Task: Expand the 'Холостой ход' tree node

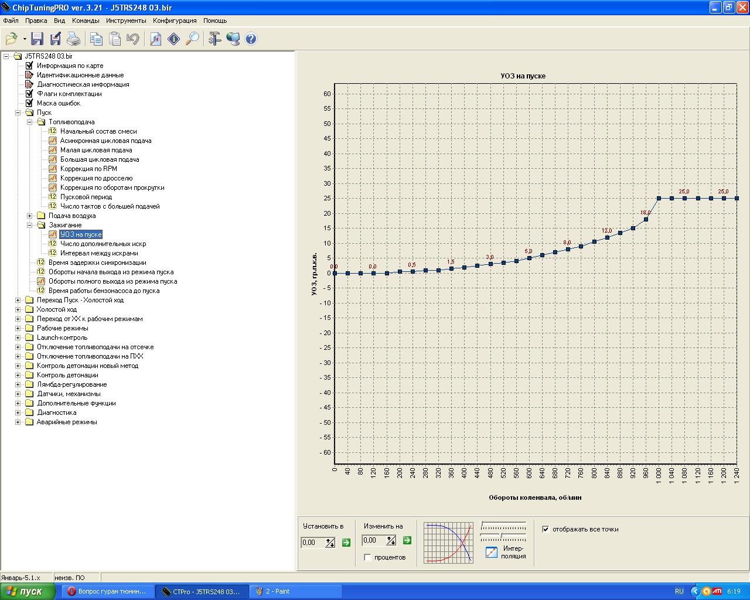Action: coord(18,309)
